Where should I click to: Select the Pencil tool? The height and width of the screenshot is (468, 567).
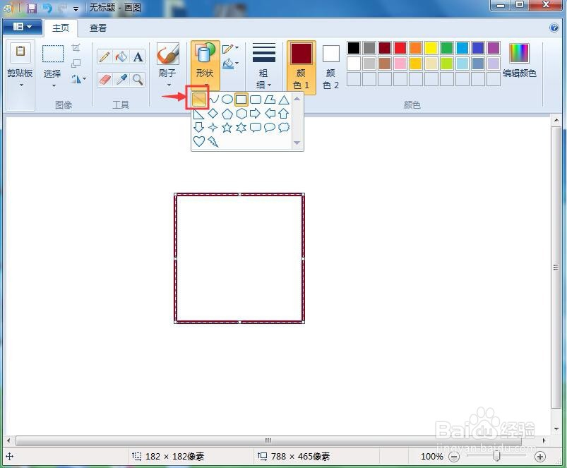(105, 56)
